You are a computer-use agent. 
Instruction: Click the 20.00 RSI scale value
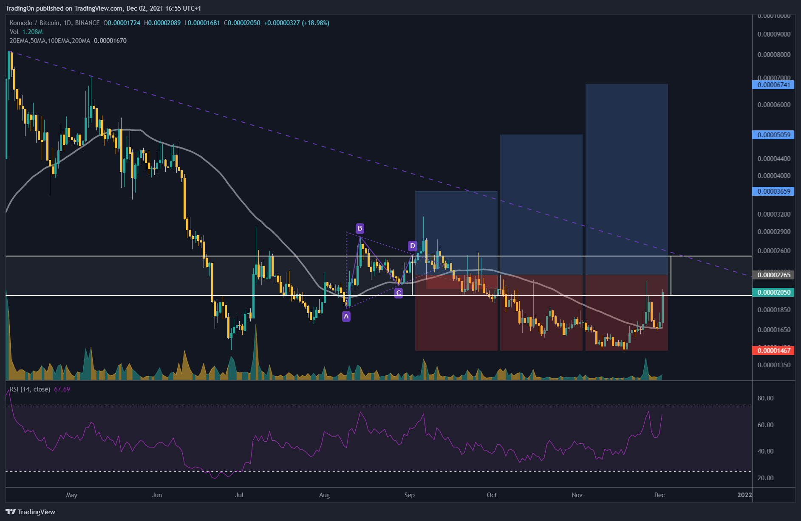click(766, 478)
